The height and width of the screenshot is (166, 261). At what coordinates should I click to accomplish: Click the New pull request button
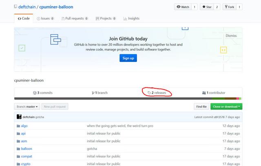pyautogui.click(x=55, y=107)
